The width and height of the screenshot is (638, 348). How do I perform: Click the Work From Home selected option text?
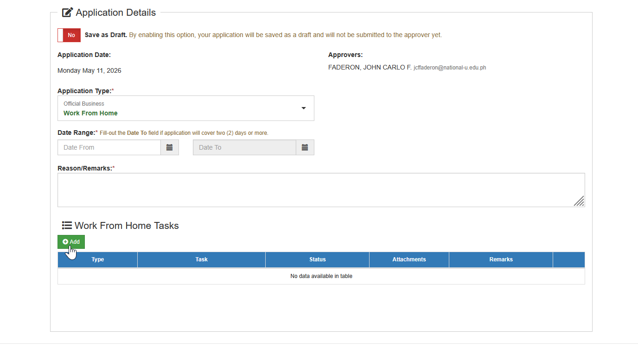point(90,113)
